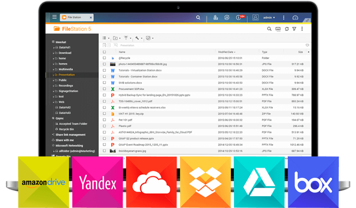Viewport: 356px width, 208px height.
Task: Open Share with me in sidebar
Action: tap(64, 140)
